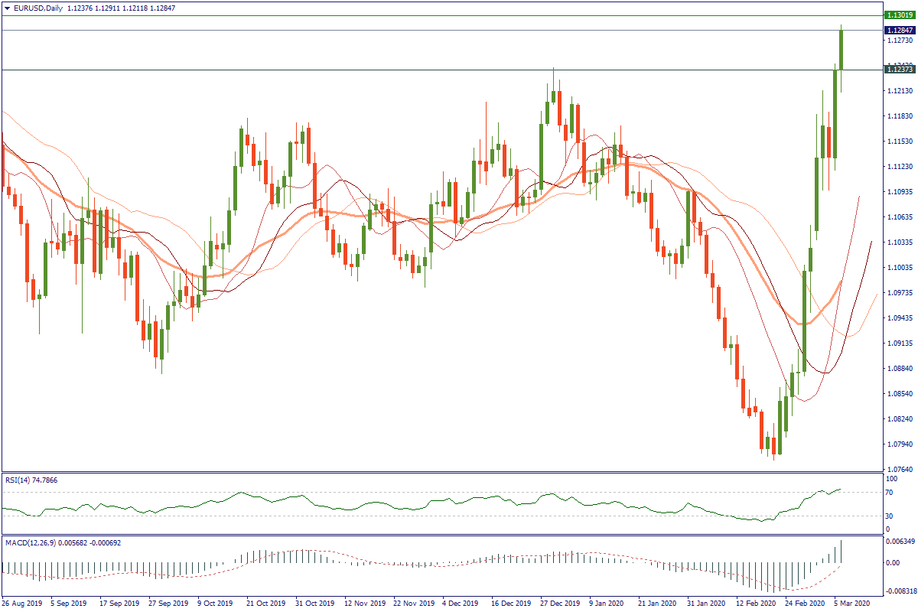The width and height of the screenshot is (918, 612).
Task: Click the 1.12847 current price label
Action: [898, 30]
